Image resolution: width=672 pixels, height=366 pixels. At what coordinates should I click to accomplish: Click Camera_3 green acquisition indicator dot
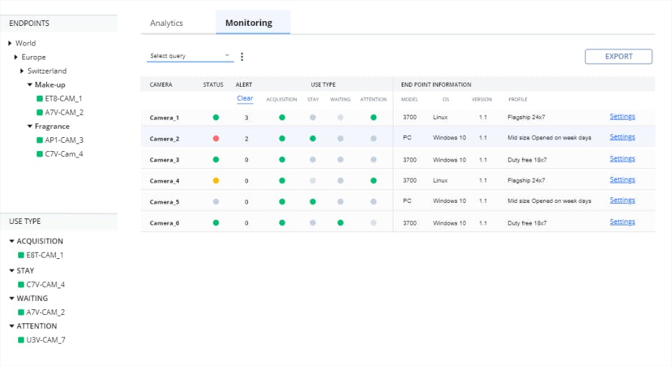tap(281, 160)
